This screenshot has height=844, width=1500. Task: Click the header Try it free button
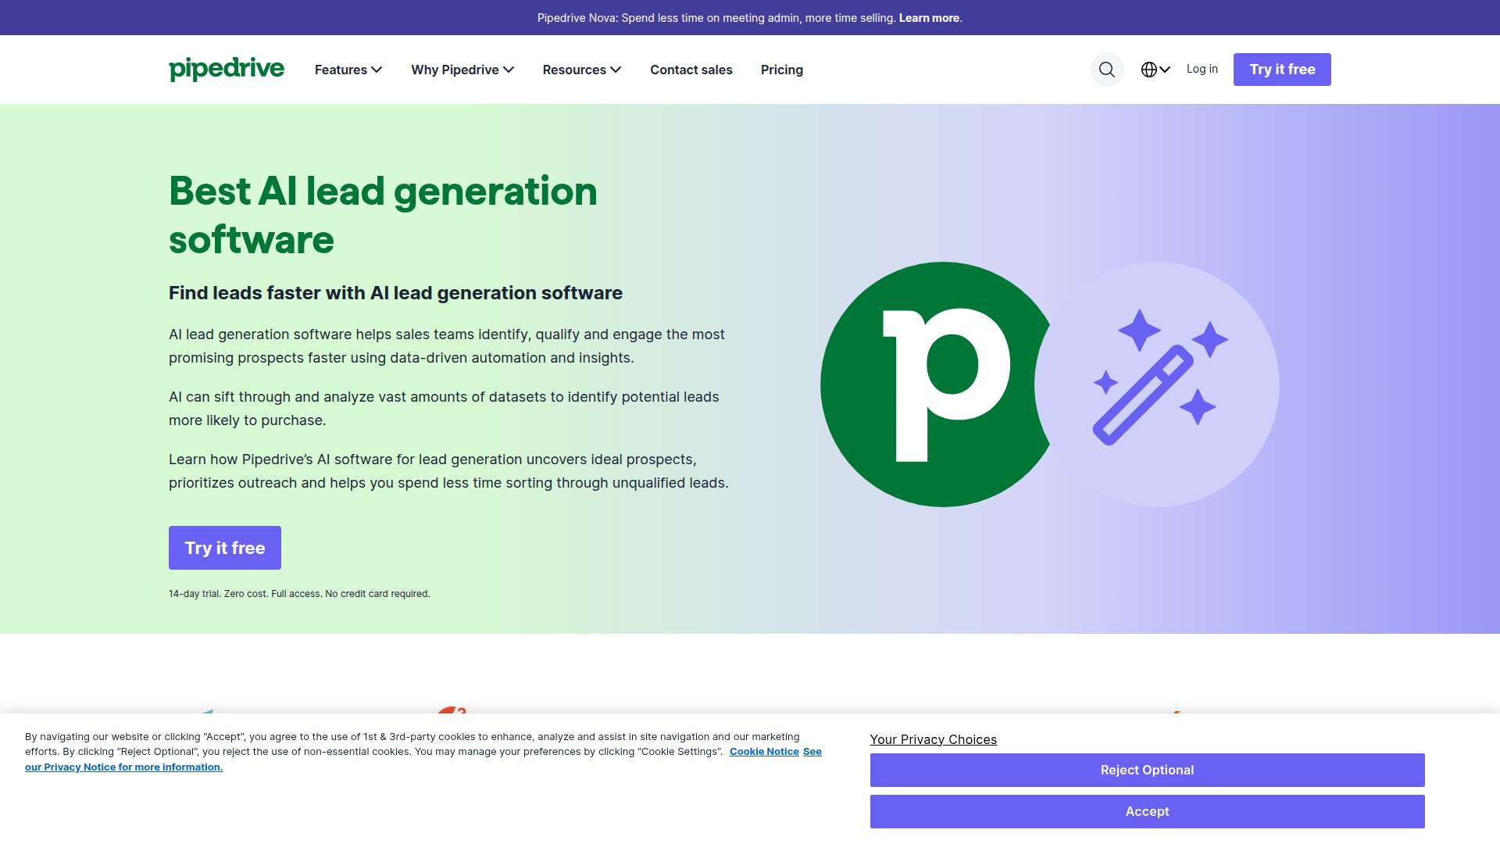pyautogui.click(x=1282, y=70)
